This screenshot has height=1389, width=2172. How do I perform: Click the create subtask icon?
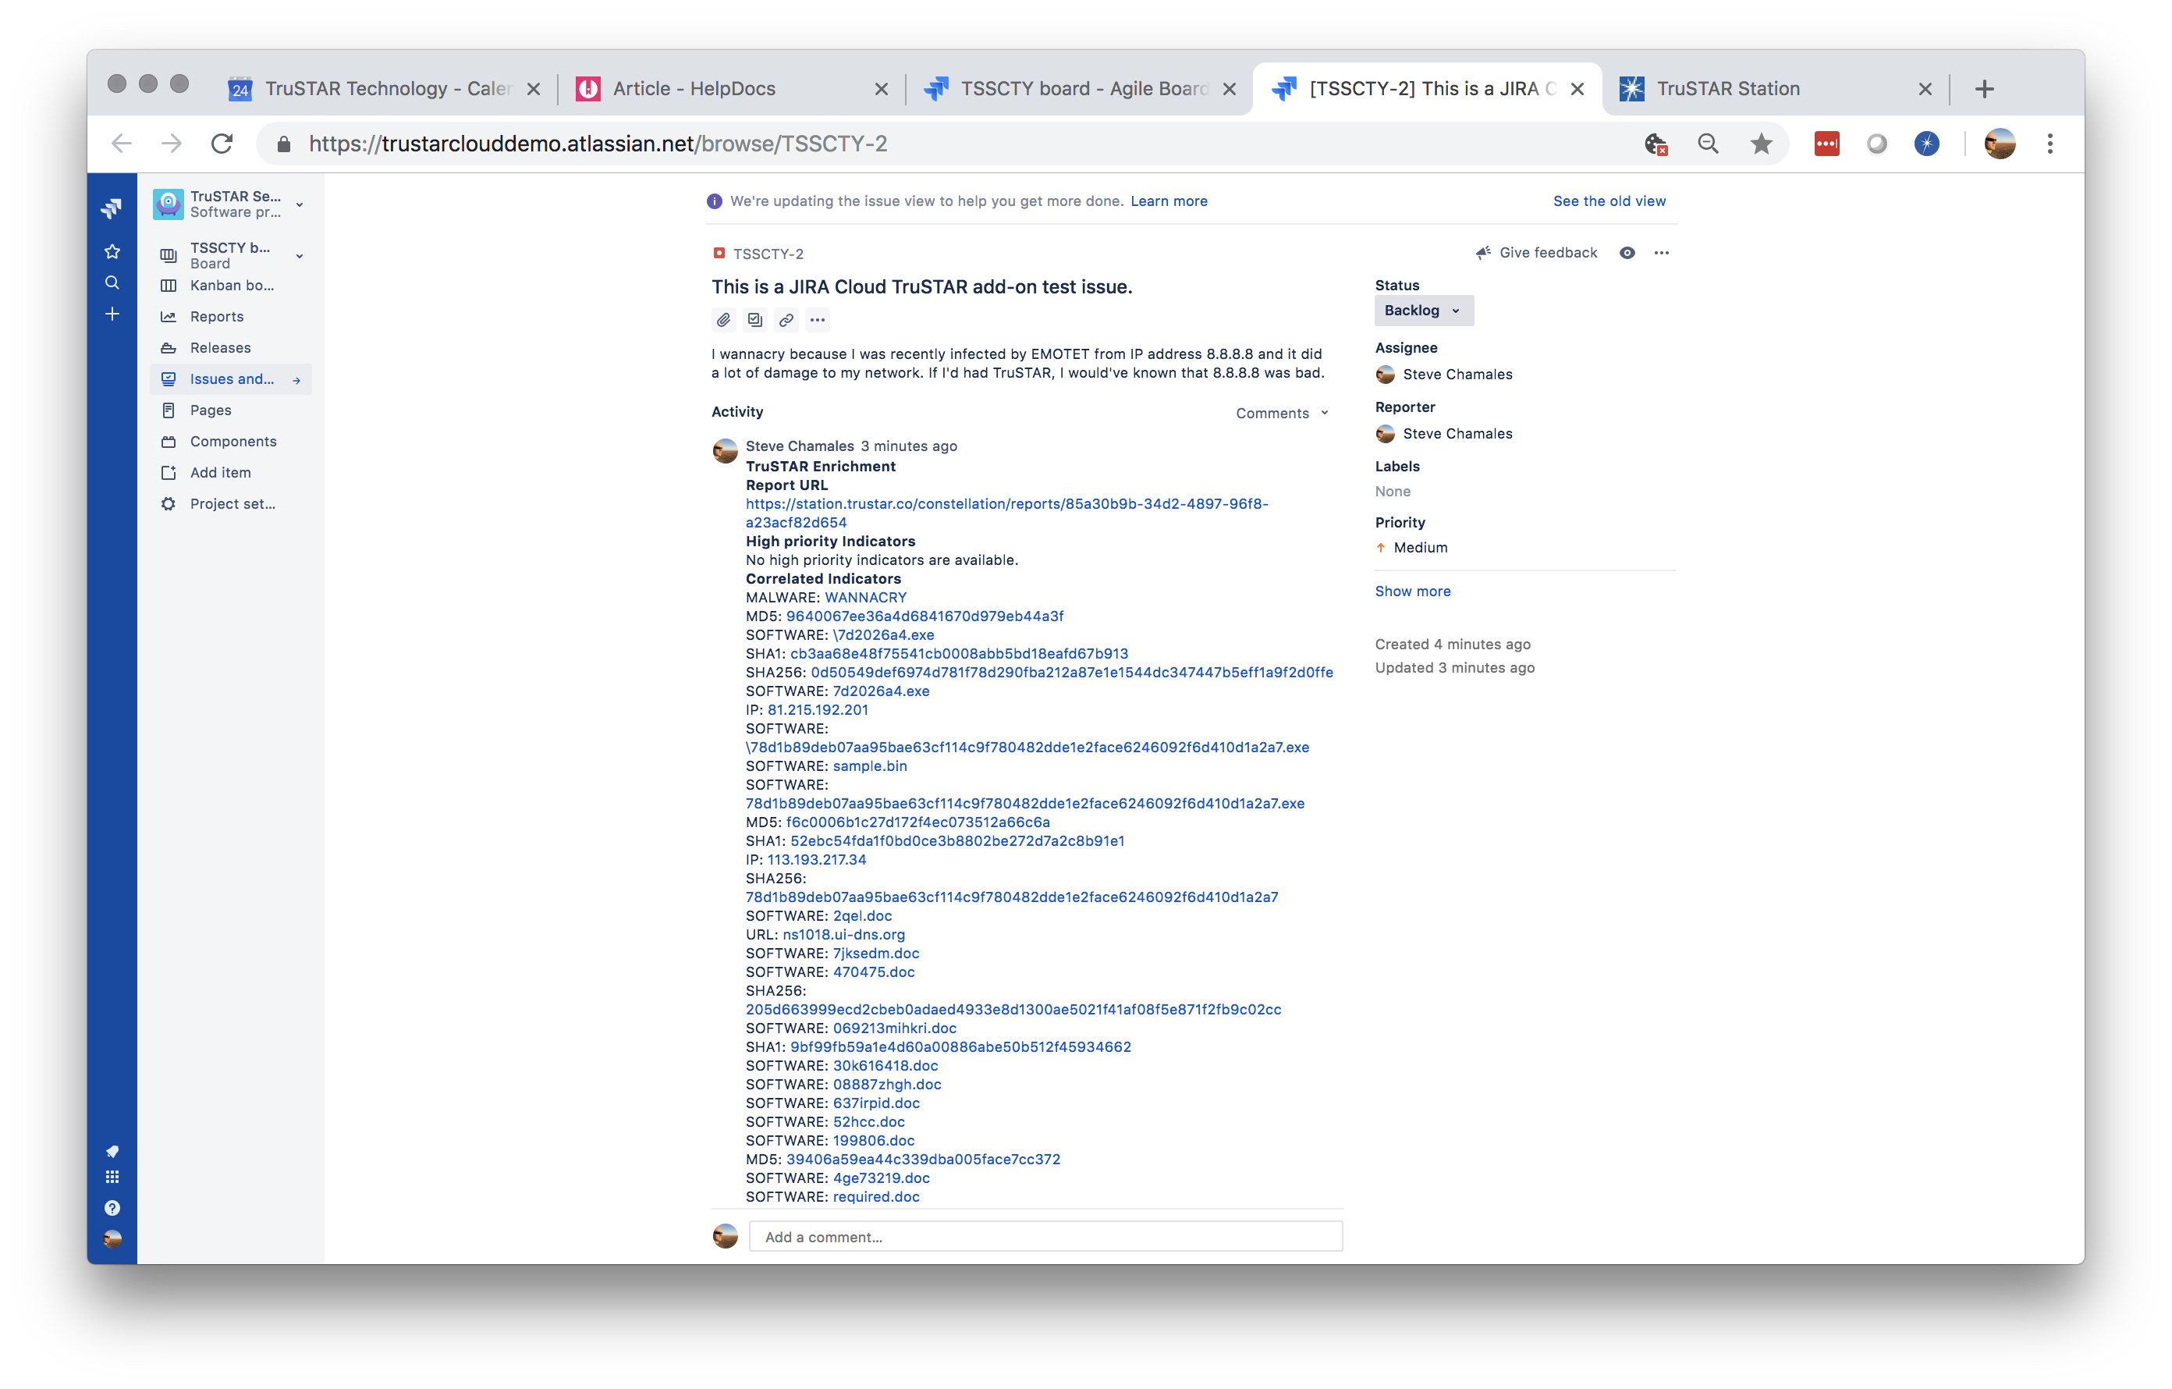(x=755, y=320)
